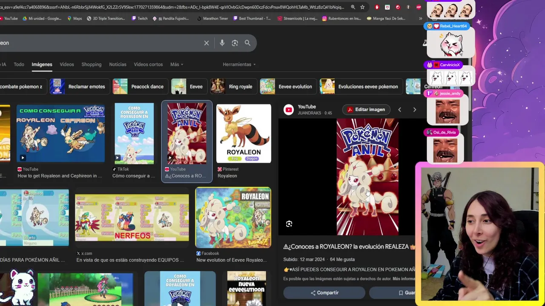The image size is (545, 306).
Task: Click the ABP adblock extension icon
Action: (x=419, y=7)
